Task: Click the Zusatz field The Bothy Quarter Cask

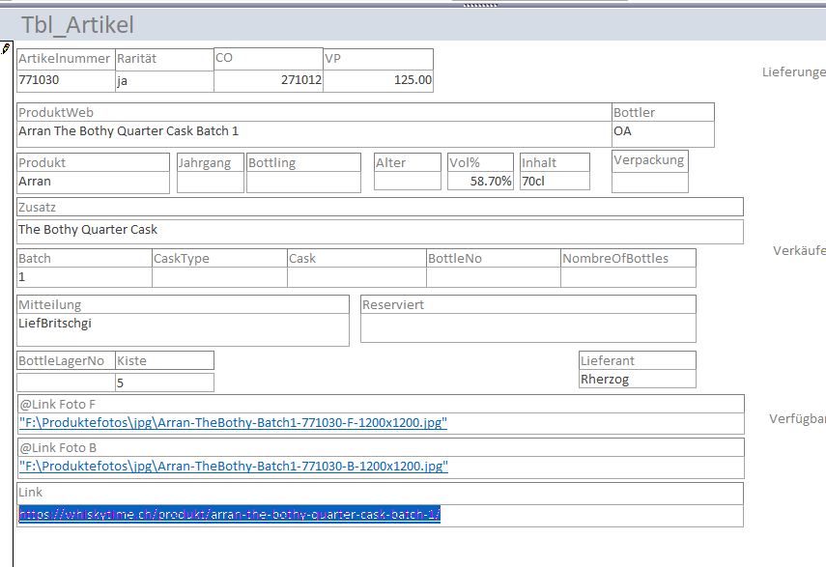Action: 380,232
